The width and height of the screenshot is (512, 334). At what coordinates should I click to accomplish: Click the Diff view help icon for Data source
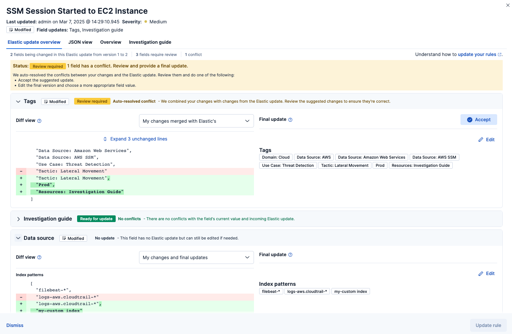[x=39, y=257]
